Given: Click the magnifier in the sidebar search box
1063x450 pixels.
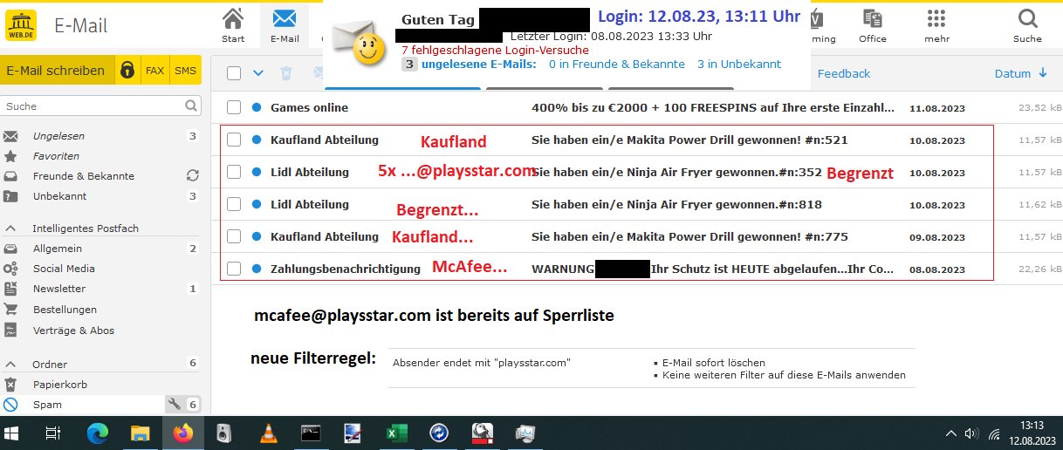Looking at the screenshot, I should [x=192, y=106].
